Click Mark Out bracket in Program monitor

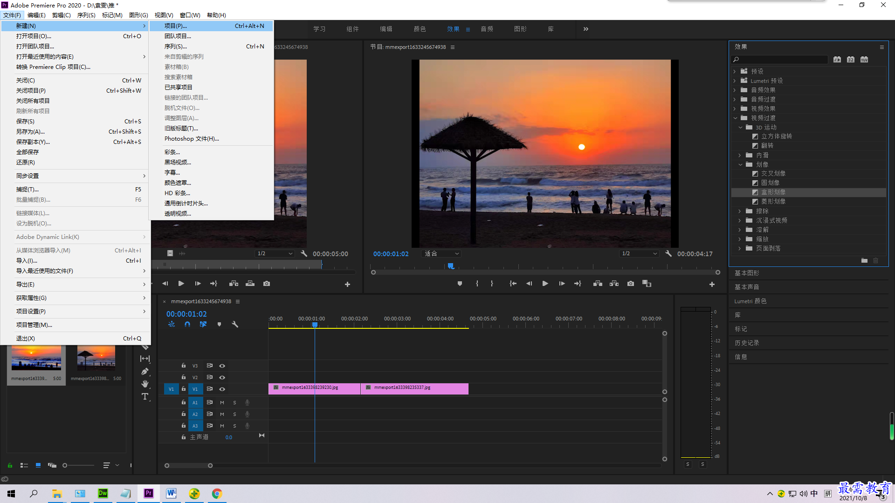tap(492, 284)
